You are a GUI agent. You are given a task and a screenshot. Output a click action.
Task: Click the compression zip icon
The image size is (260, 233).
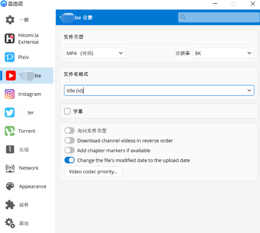[x=10, y=149]
